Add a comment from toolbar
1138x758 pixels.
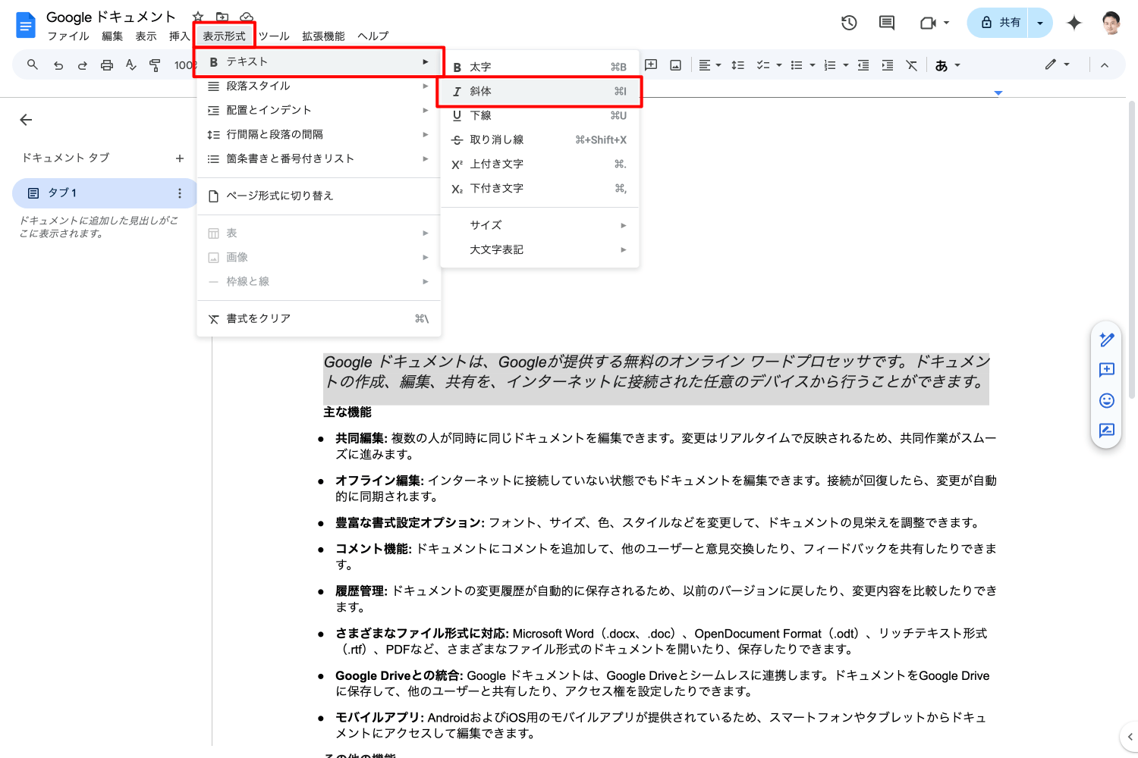[x=651, y=65]
